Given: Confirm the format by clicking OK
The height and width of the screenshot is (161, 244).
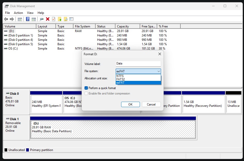Looking at the screenshot, I should 130,105.
